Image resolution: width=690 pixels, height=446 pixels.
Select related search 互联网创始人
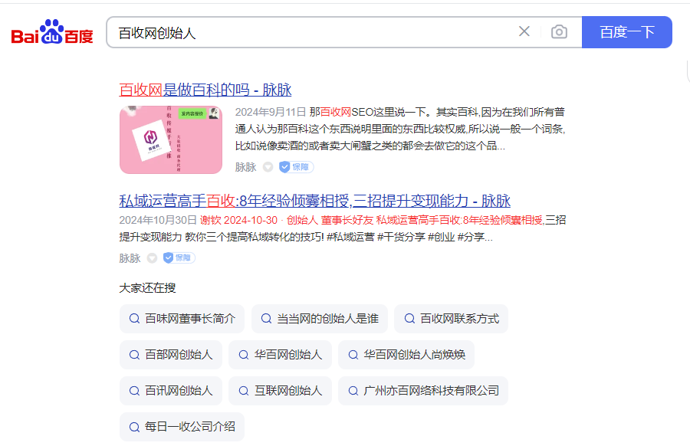click(x=280, y=391)
